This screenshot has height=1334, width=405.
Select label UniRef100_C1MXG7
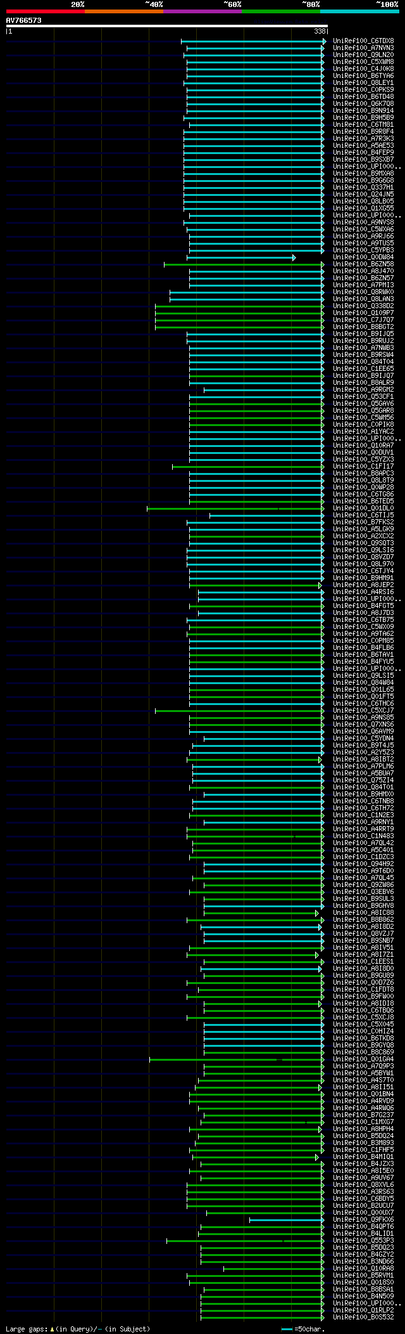click(x=363, y=1122)
